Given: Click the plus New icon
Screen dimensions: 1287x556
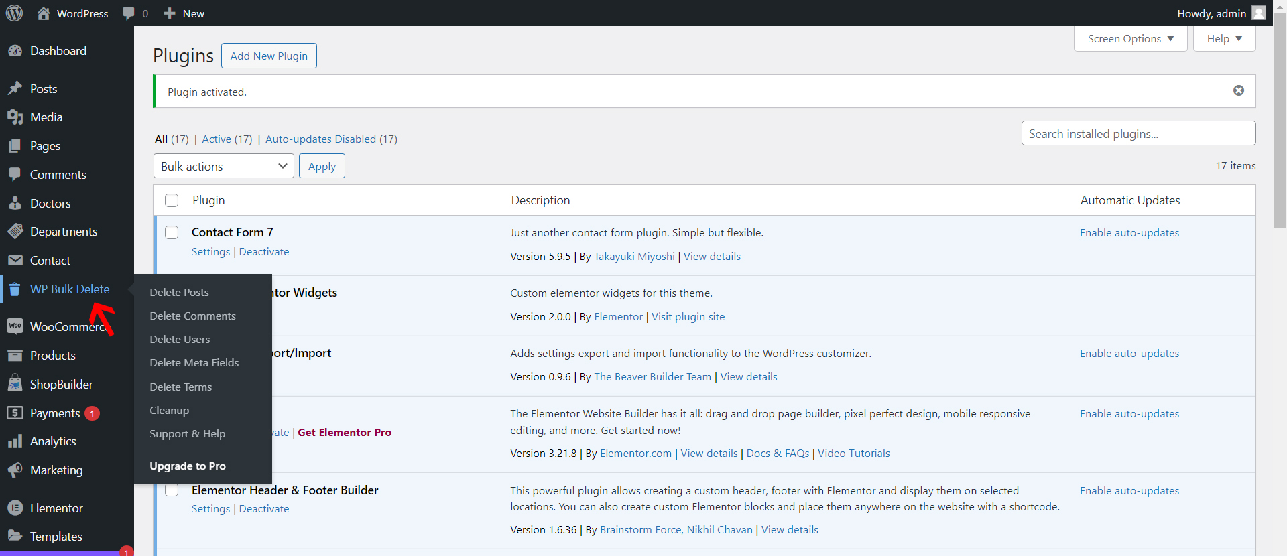Looking at the screenshot, I should (x=170, y=13).
